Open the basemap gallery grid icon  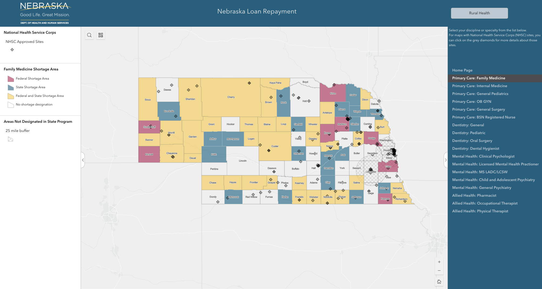click(101, 35)
